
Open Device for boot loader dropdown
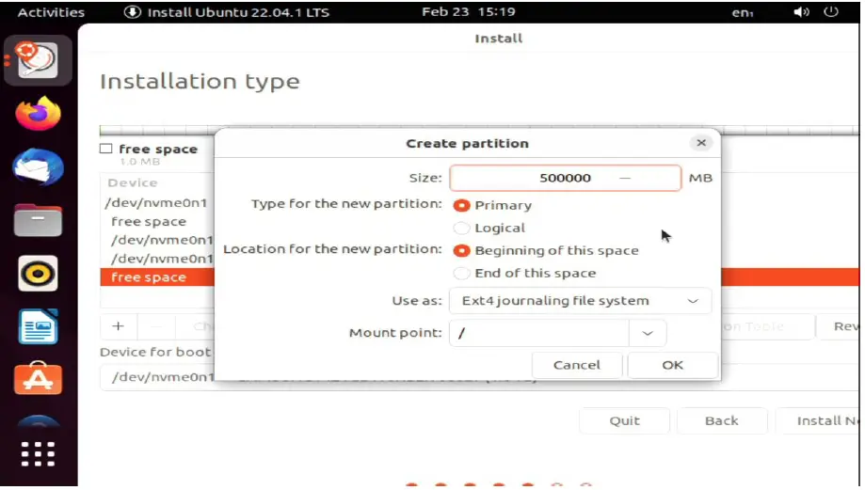tap(479, 377)
